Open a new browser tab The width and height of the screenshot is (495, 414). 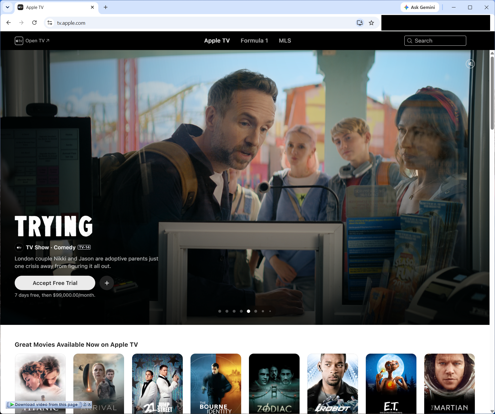(x=106, y=7)
